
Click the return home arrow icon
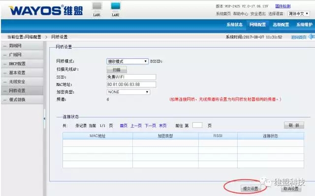(312, 37)
